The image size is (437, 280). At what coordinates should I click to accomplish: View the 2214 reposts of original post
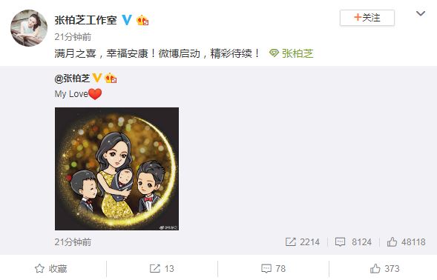pos(303,242)
